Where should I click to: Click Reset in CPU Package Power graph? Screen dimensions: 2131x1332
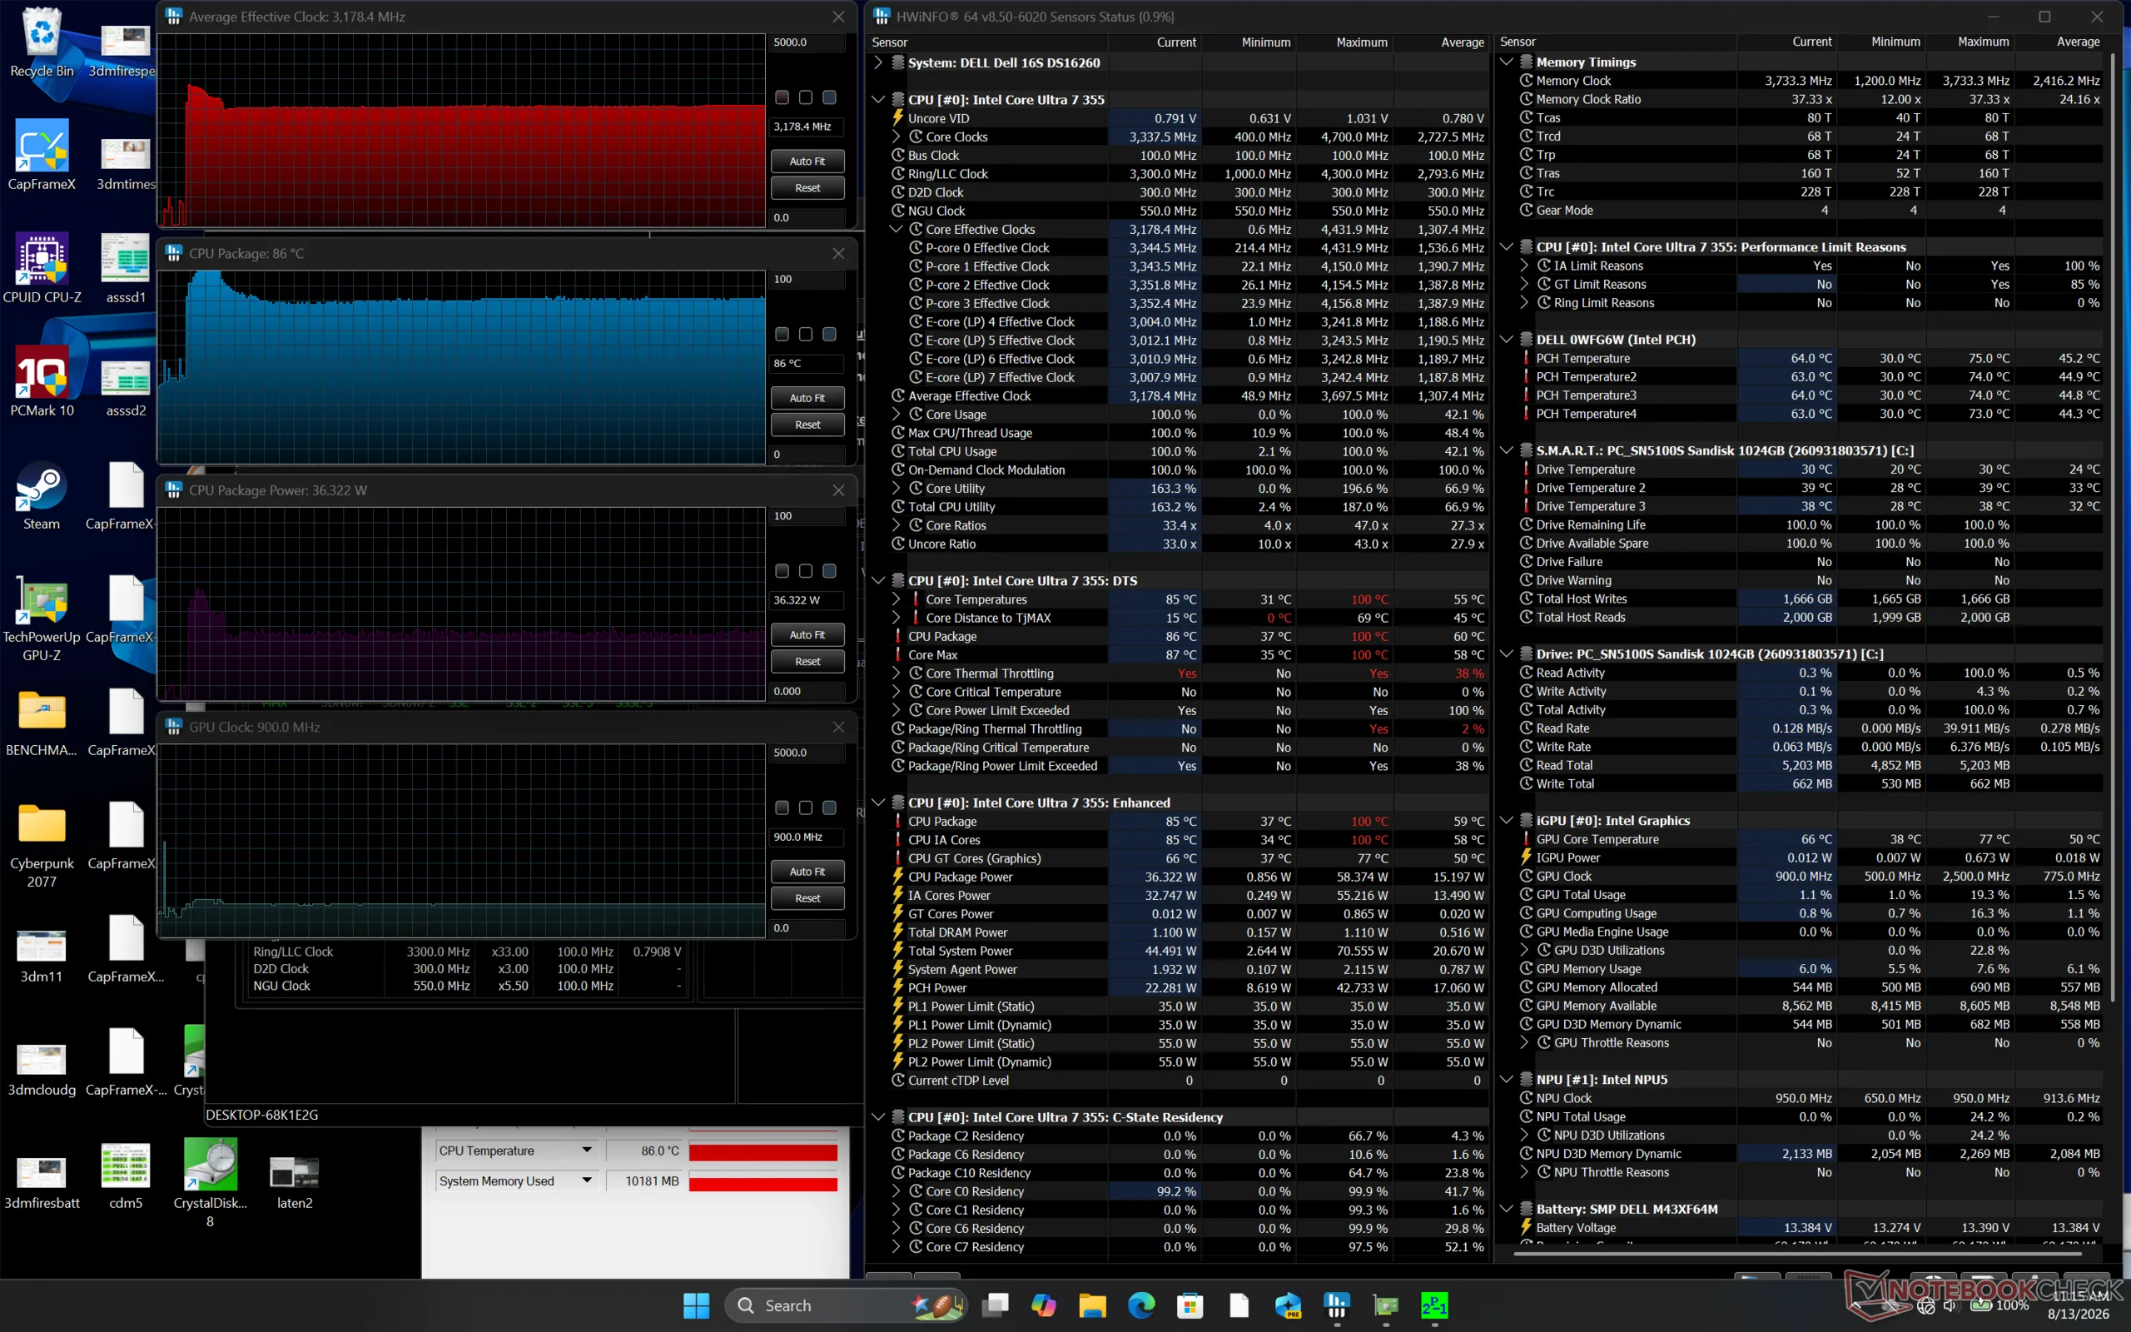pyautogui.click(x=807, y=662)
